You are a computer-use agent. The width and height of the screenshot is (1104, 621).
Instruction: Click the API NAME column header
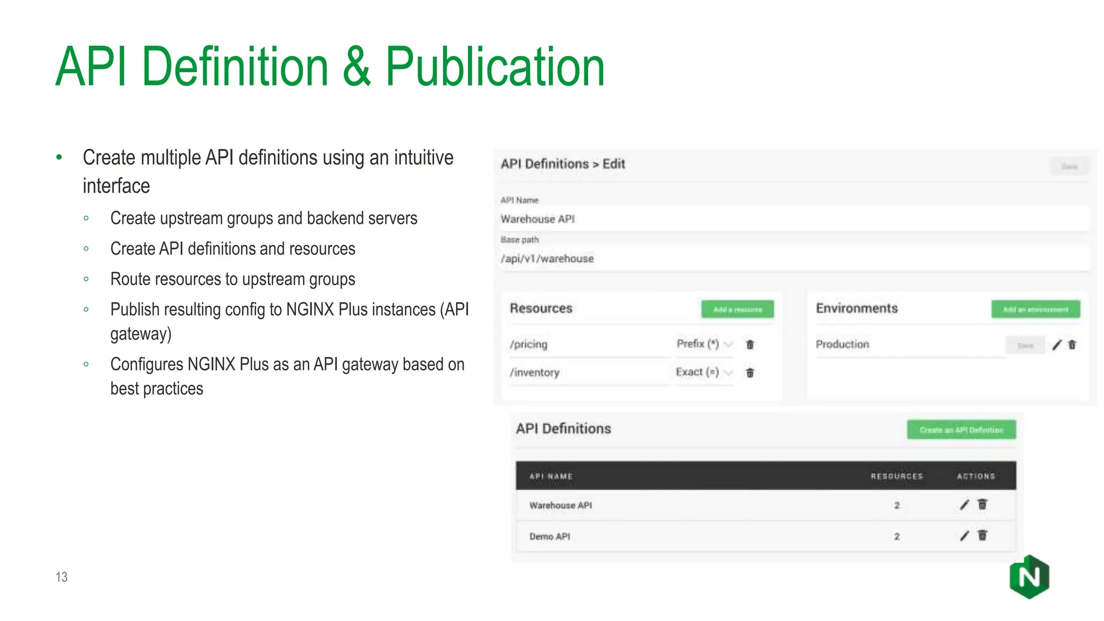[x=551, y=477]
